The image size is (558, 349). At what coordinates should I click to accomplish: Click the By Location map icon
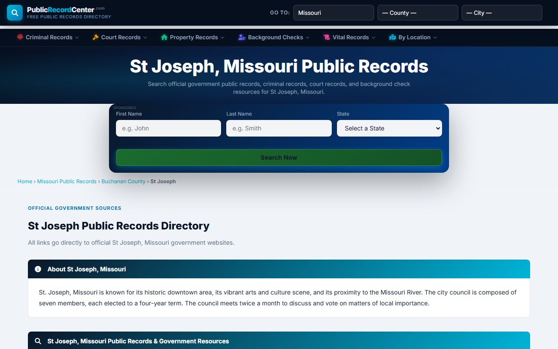(392, 38)
